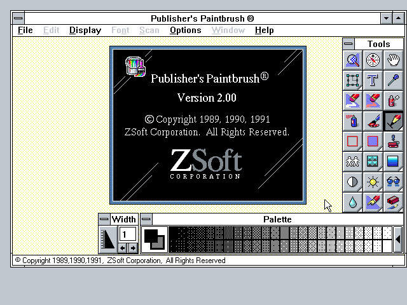
Task: Open the main window control menu
Action: tap(18, 18)
